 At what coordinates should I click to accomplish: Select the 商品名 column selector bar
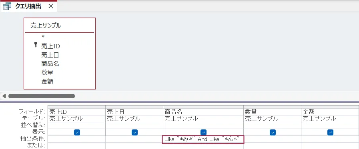[203, 107]
